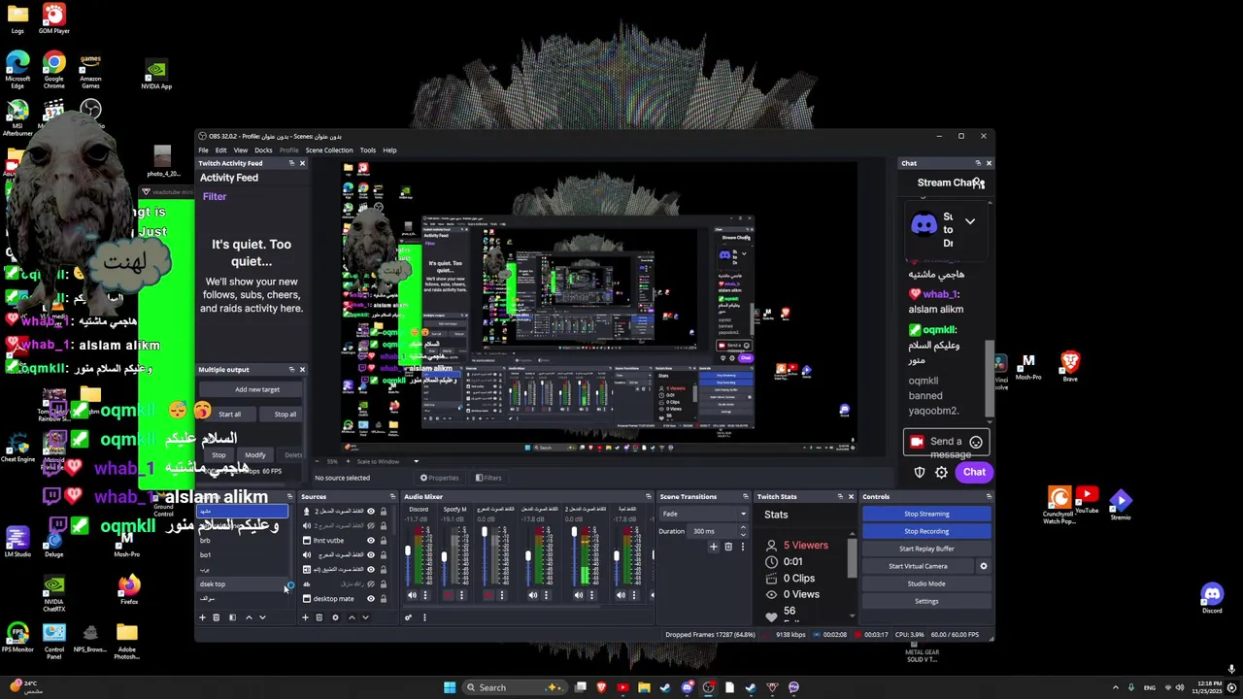1243x699 pixels.
Task: Open the Edit menu in OBS
Action: click(x=221, y=150)
